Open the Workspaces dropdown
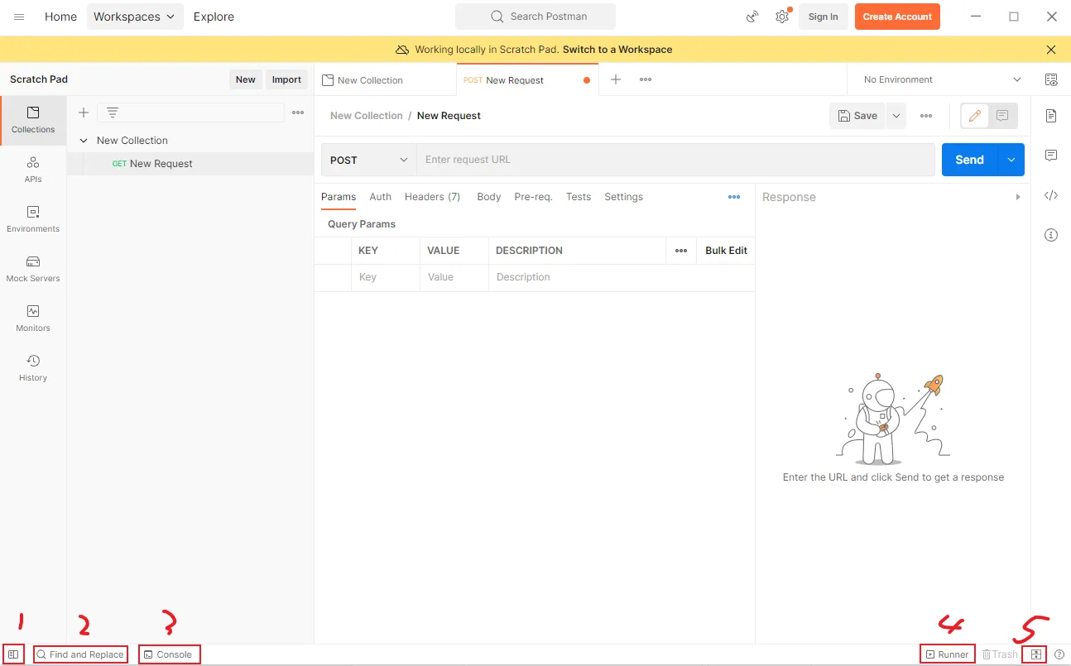Image resolution: width=1071 pixels, height=666 pixels. click(135, 17)
